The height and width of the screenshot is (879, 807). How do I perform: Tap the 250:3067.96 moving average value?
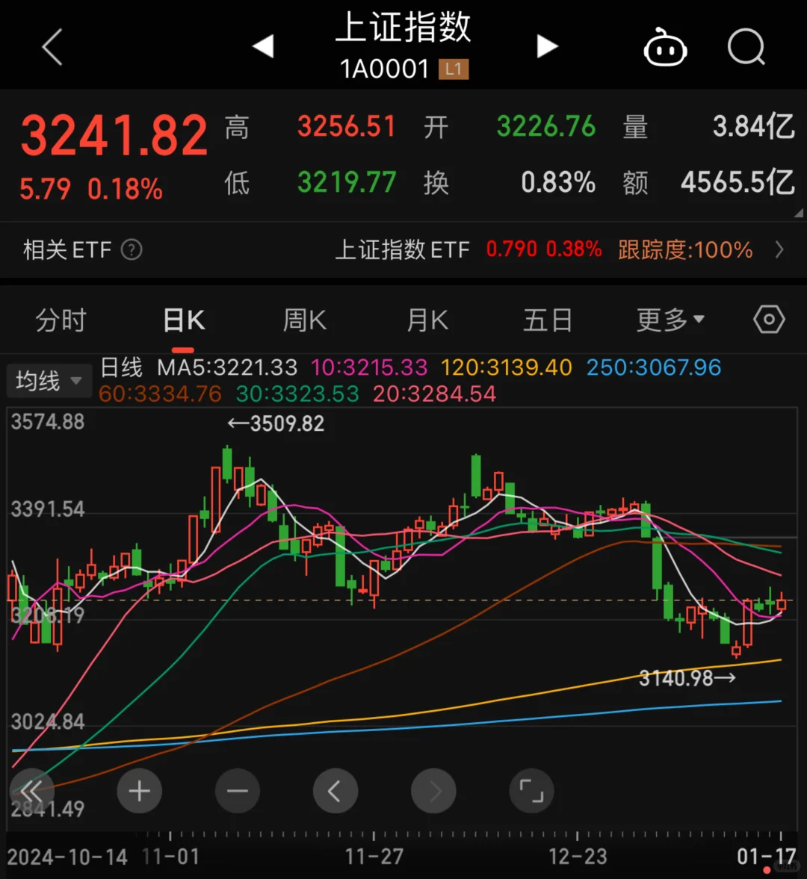point(654,367)
